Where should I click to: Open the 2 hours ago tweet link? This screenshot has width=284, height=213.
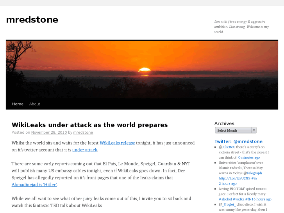click(228, 184)
